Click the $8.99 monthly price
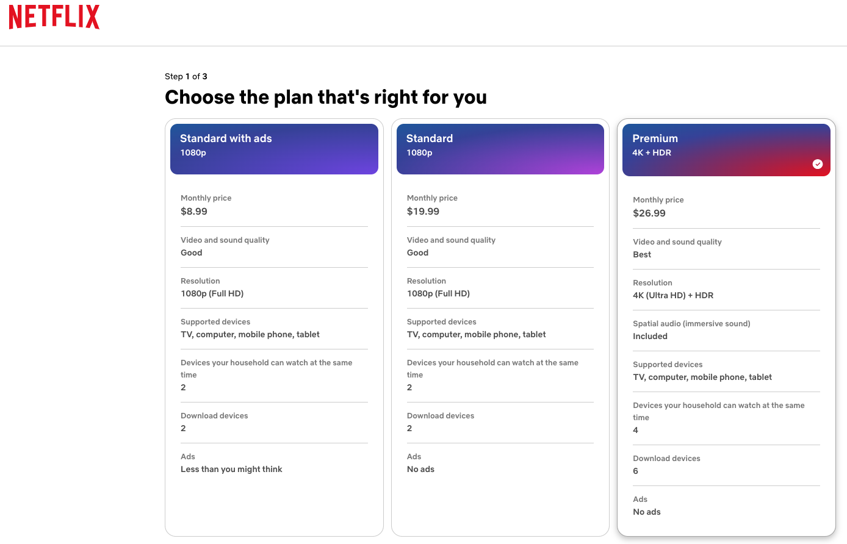 click(194, 212)
